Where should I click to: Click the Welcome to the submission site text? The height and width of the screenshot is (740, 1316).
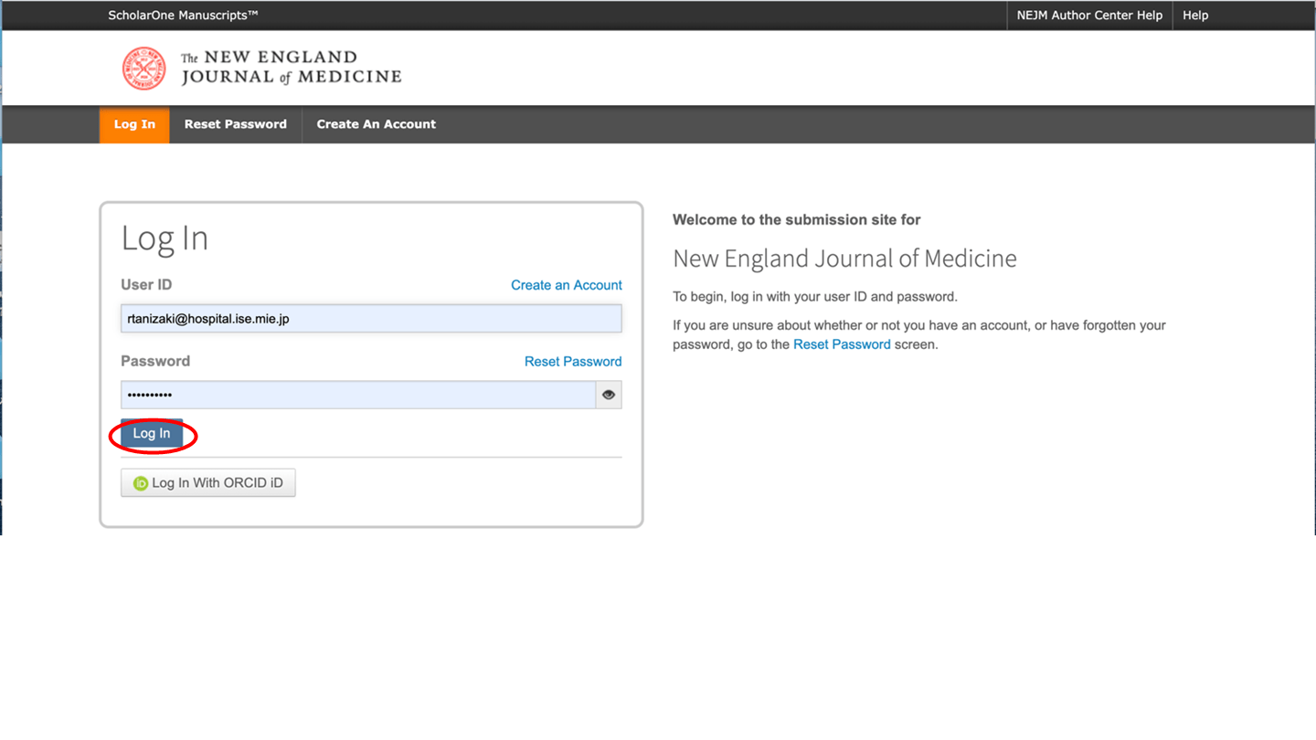(x=796, y=220)
